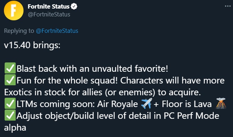Viewport: 233px width, 137px height.
Task: Click the green check emoji beside 'Blast back'
Action: 10,68
